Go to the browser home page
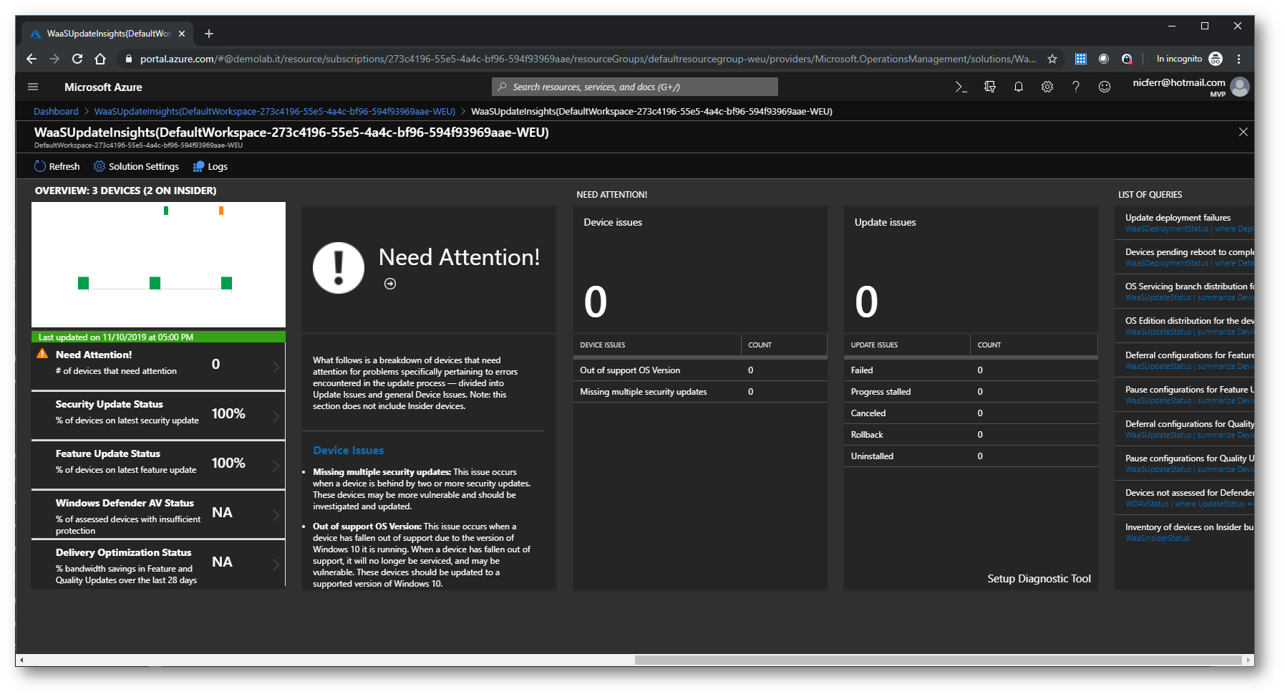The image size is (1285, 697). click(x=100, y=59)
